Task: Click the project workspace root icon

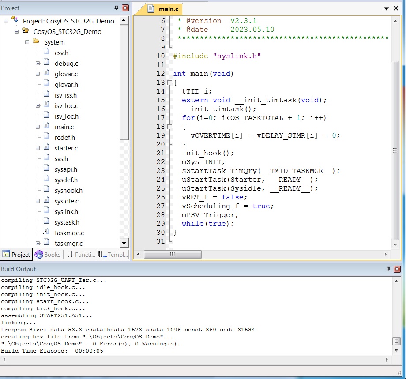Action: click(x=15, y=19)
